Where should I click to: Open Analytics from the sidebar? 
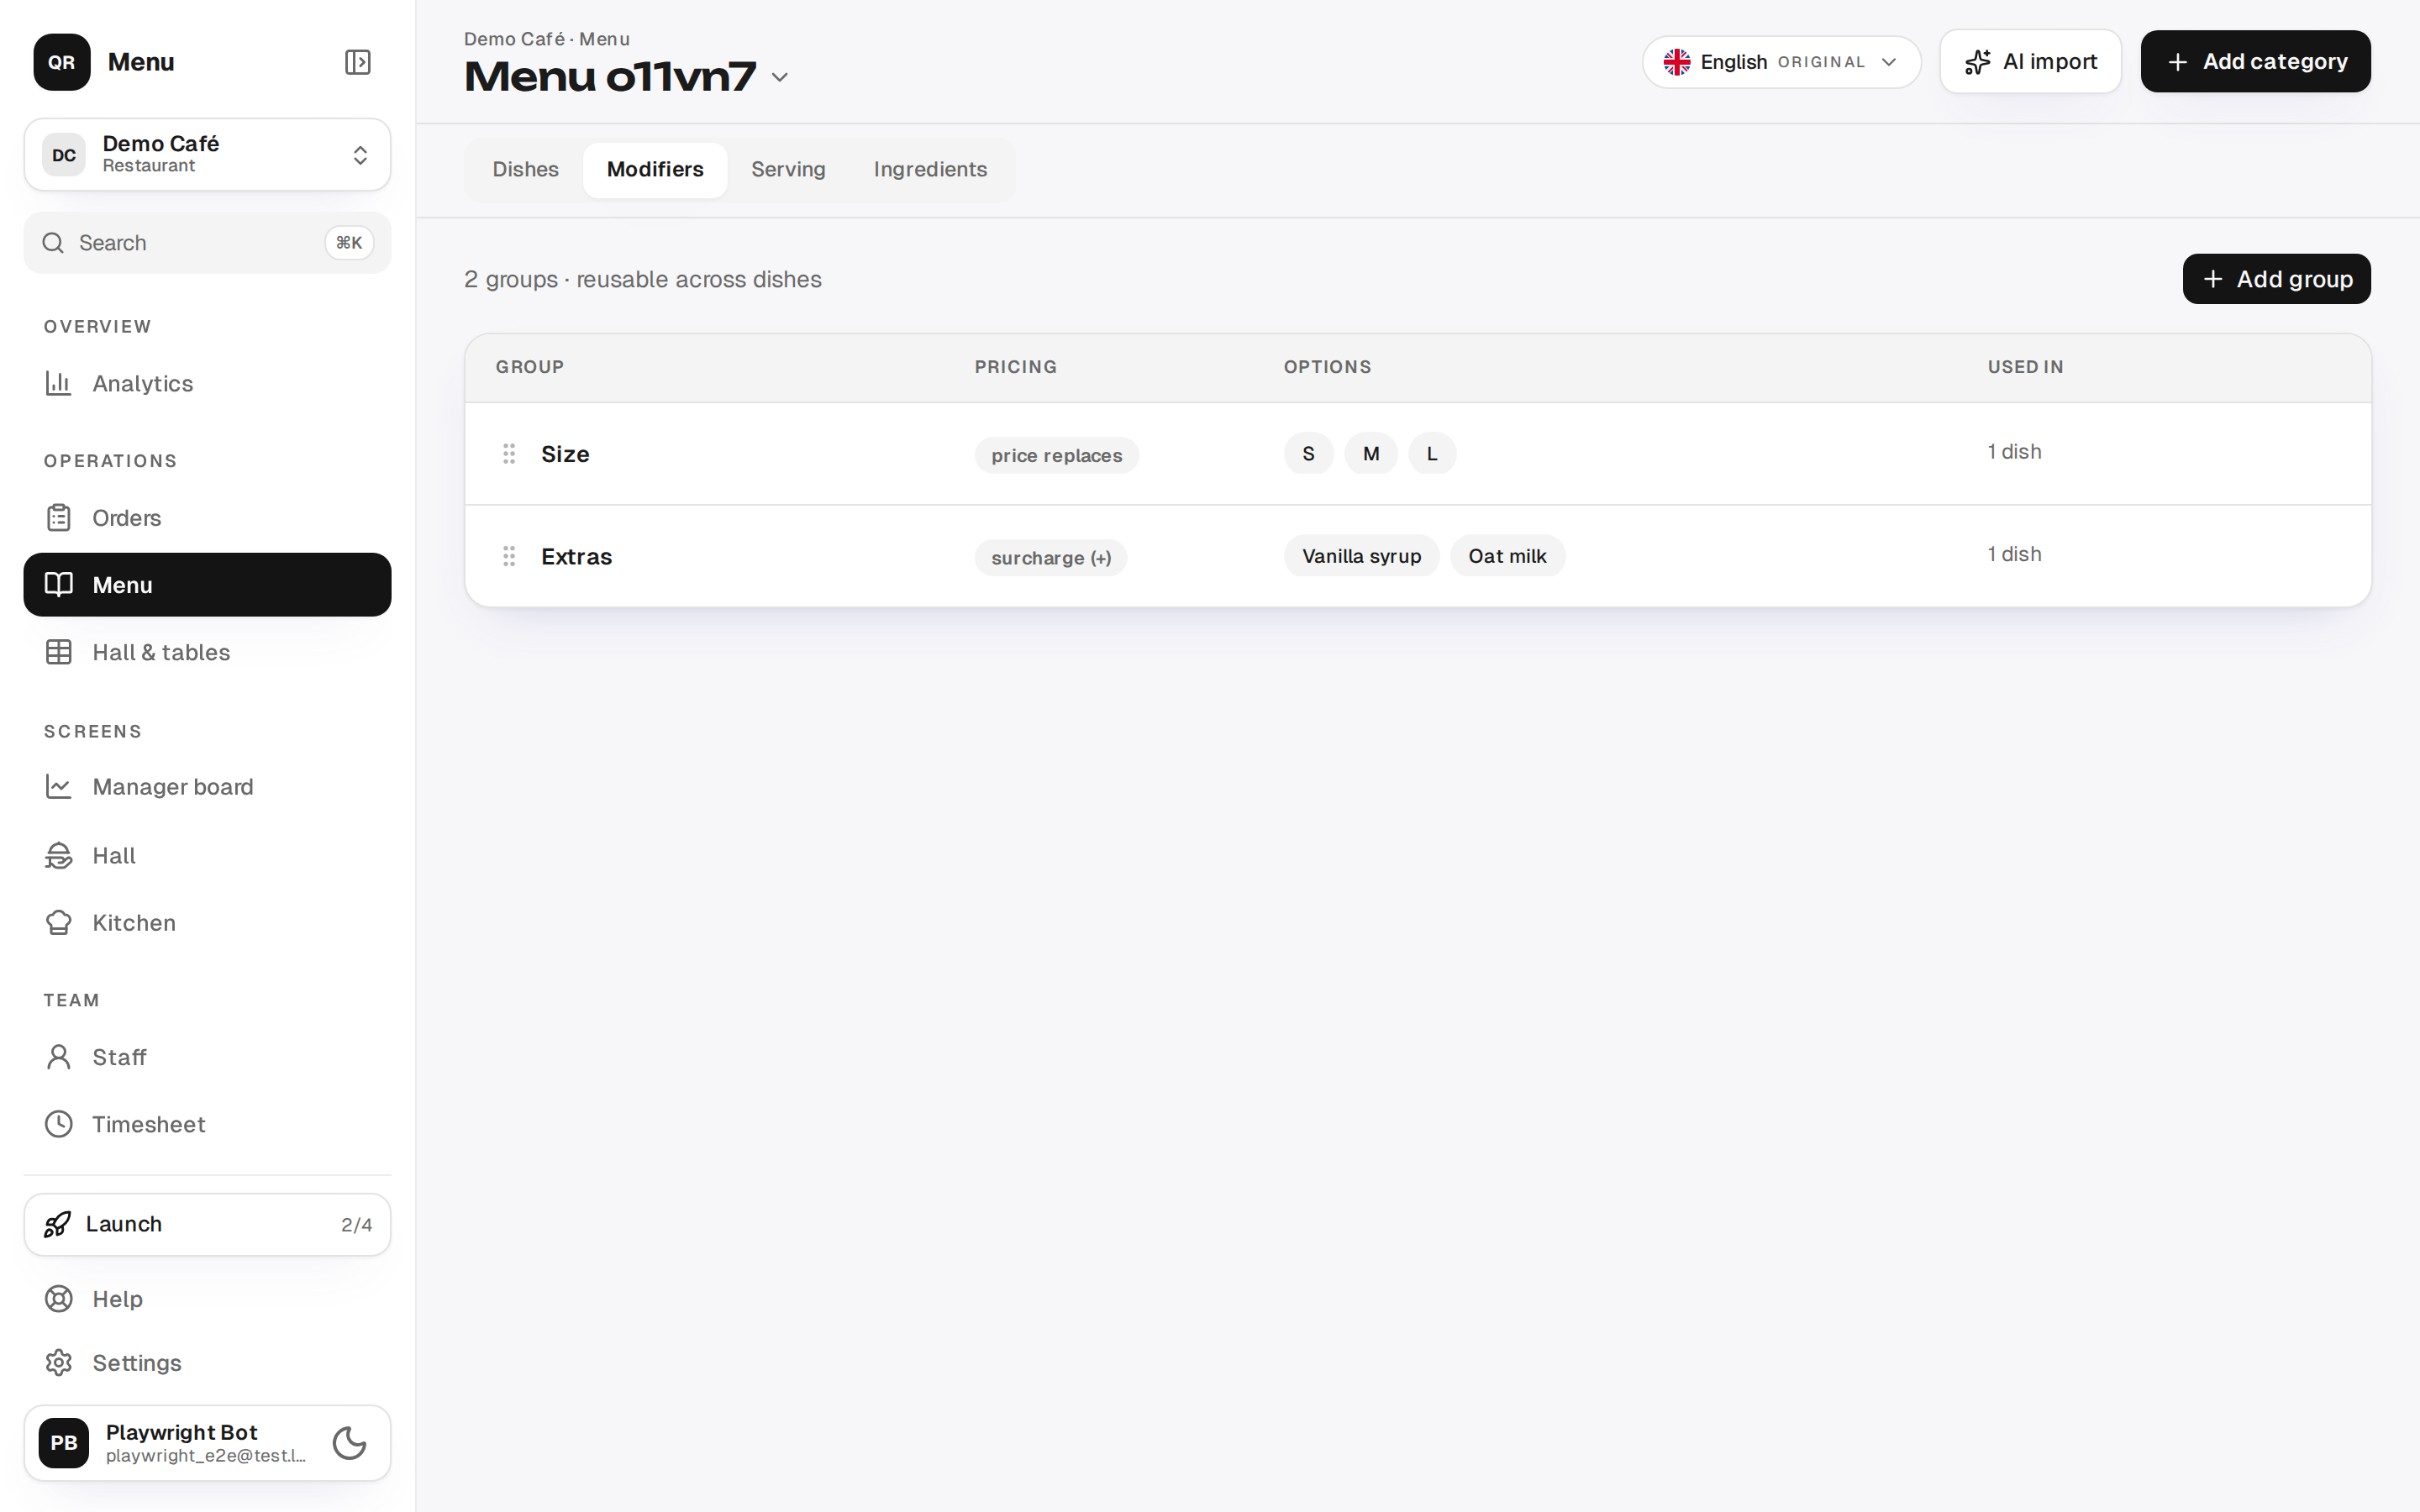(207, 384)
